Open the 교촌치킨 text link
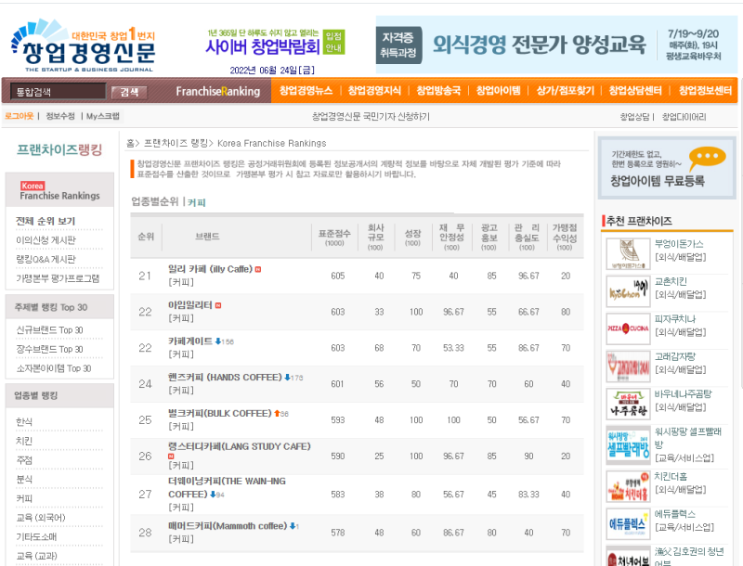The width and height of the screenshot is (743, 566). pos(671,281)
